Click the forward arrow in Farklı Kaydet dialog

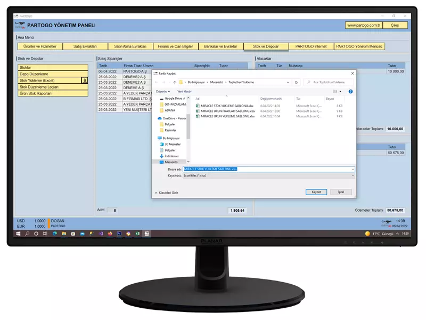[x=163, y=82]
